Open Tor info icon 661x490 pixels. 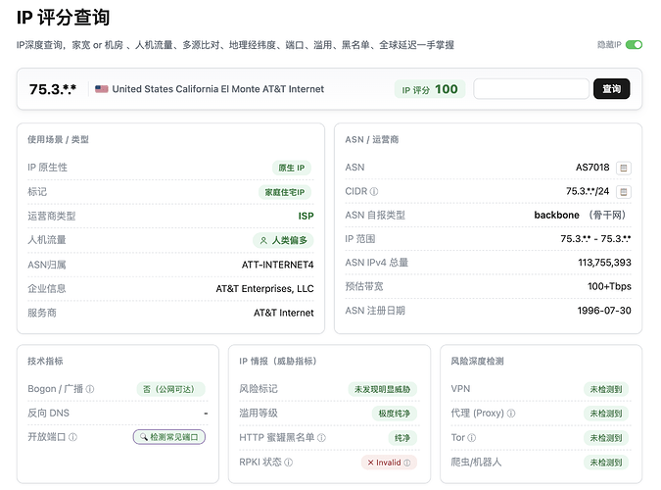(472, 438)
